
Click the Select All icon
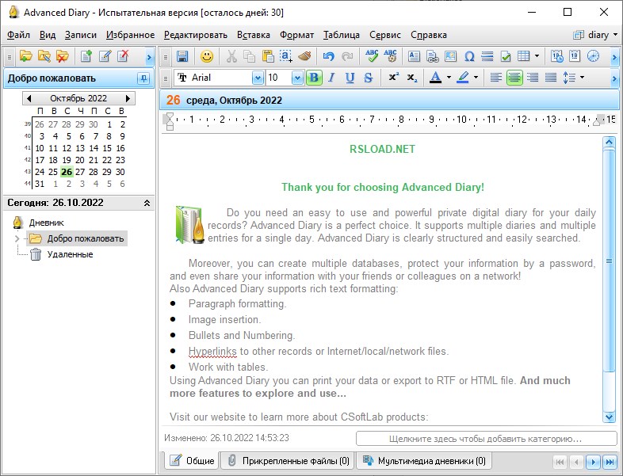286,56
